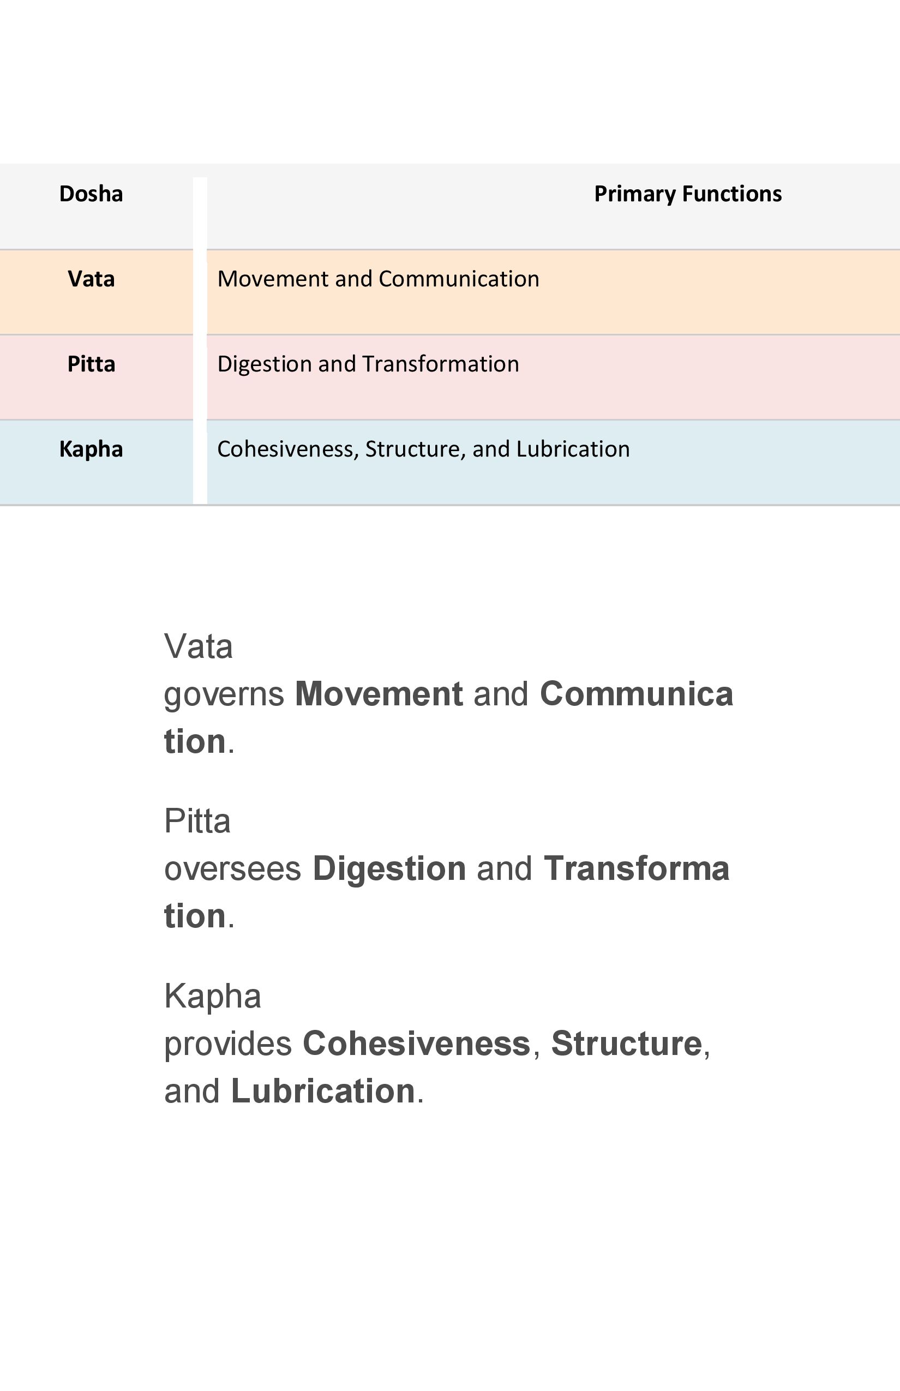Click the Primary Functions column header
The width and height of the screenshot is (900, 1391).
[688, 194]
